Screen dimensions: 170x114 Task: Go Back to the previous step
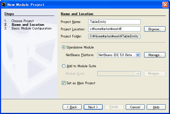(72, 107)
